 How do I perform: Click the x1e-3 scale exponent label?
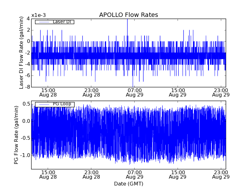[x=38, y=16]
